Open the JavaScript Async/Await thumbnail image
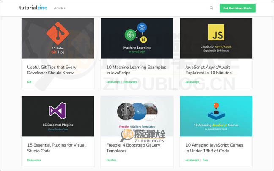This screenshot has height=171, width=274. click(216, 38)
